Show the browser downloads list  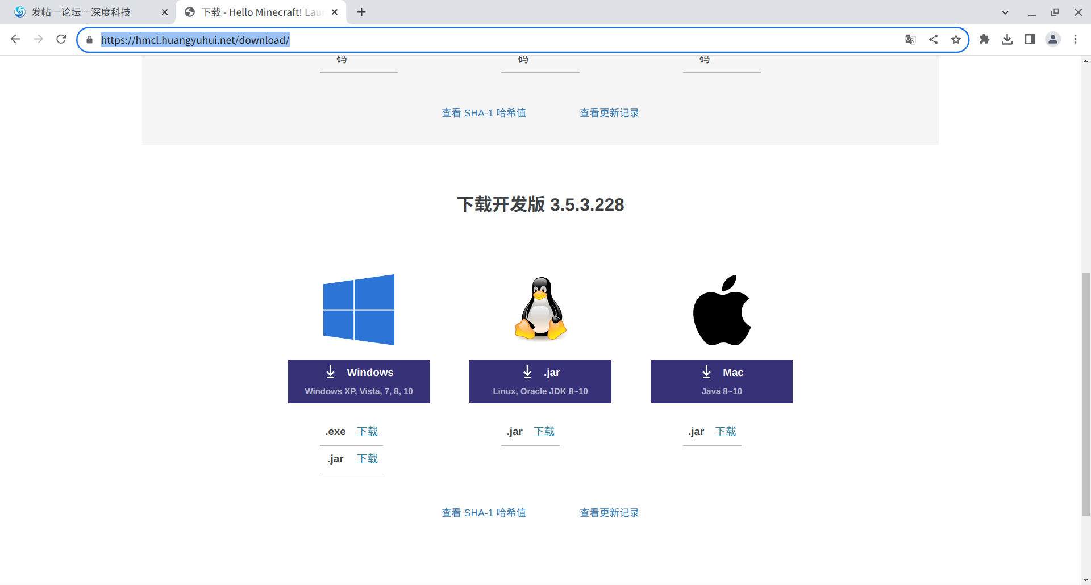pyautogui.click(x=1007, y=39)
